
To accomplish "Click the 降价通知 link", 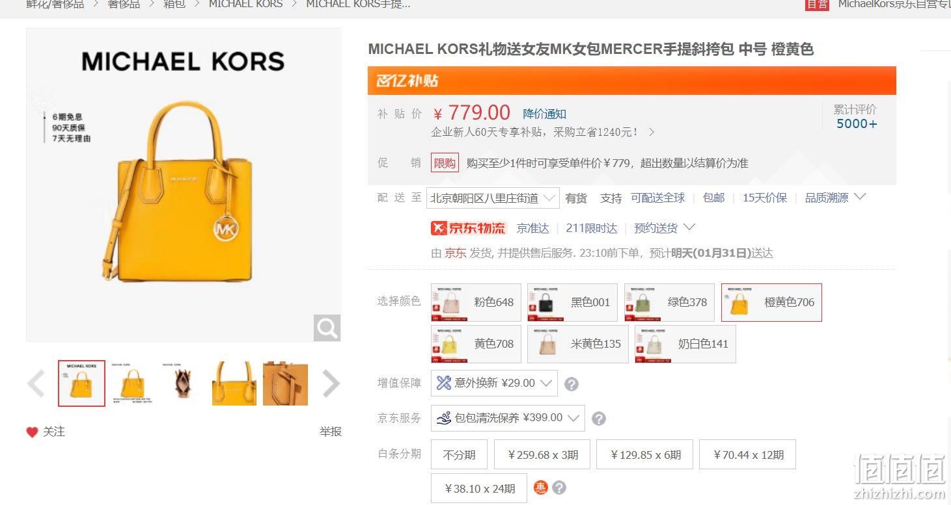I will pos(545,114).
